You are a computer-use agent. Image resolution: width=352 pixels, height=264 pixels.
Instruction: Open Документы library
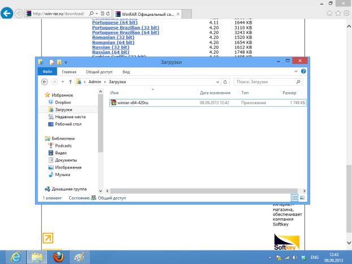[x=66, y=160]
